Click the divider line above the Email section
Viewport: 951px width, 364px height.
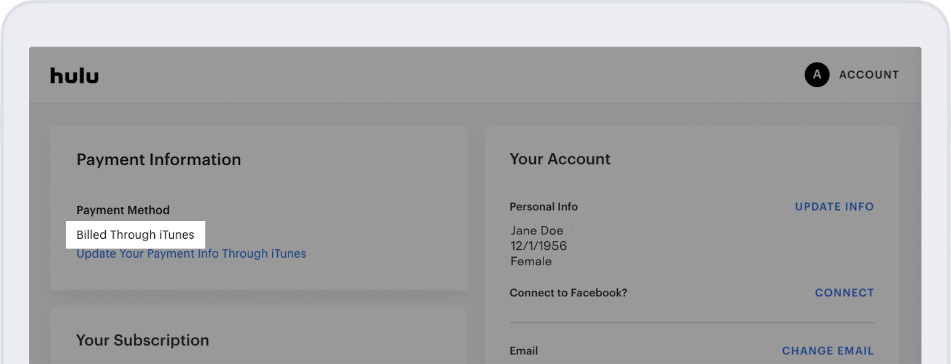point(692,322)
